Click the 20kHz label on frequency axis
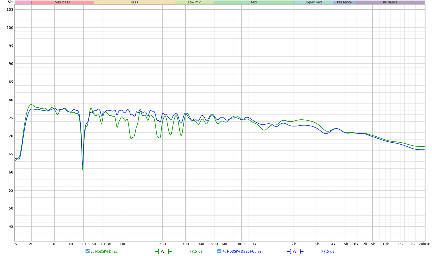Screen dimensions: 432x256 point(424,244)
